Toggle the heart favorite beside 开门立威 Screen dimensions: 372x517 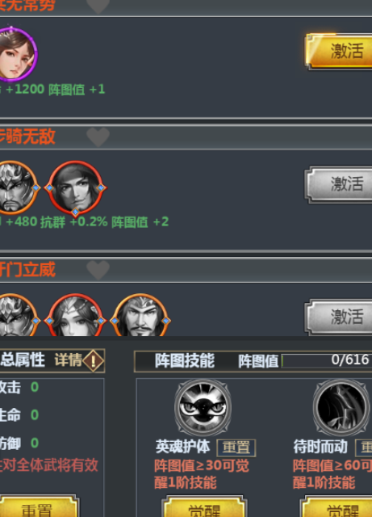click(98, 270)
